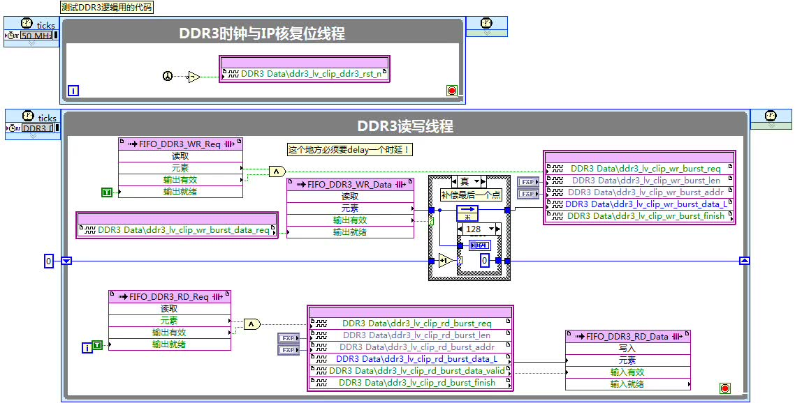
Task: Select the ddr3_lv_clip_rd_burst_data_L item
Action: pos(410,358)
